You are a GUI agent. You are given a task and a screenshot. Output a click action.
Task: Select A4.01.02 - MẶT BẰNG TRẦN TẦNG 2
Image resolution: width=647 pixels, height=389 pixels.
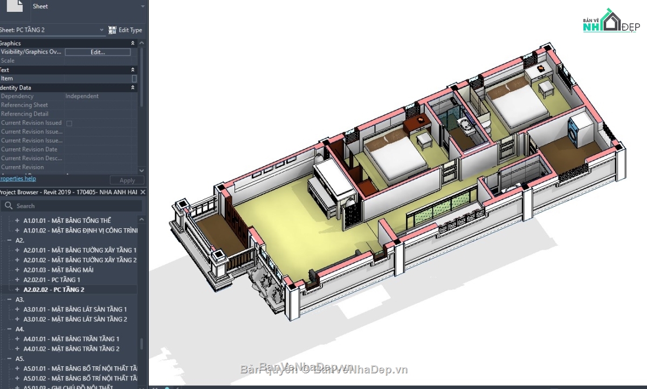[x=71, y=349]
